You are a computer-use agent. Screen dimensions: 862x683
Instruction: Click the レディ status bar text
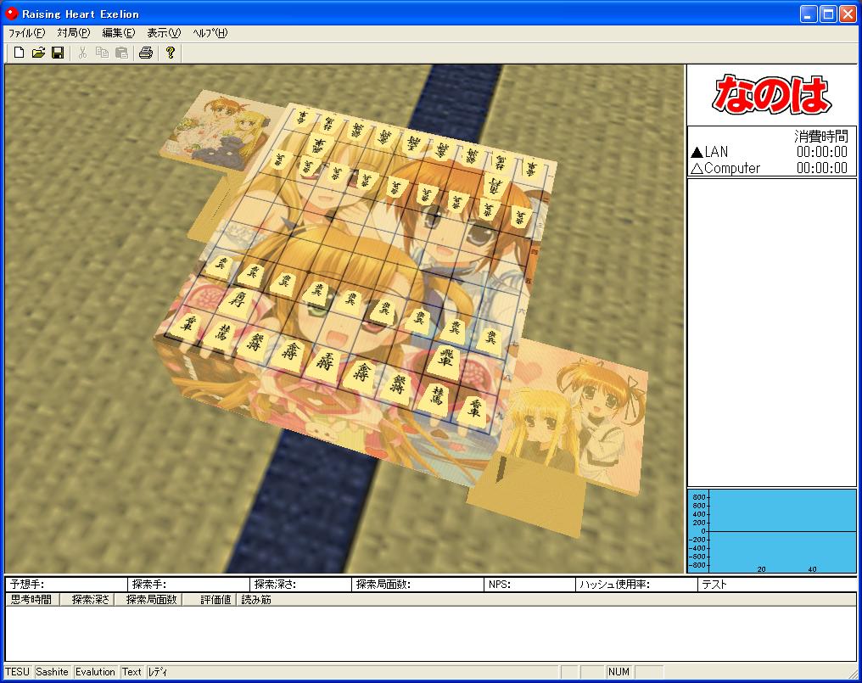pyautogui.click(x=158, y=672)
